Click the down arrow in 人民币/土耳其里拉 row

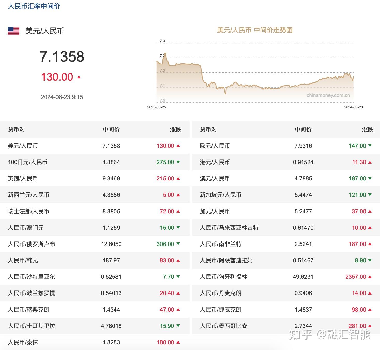tap(178, 326)
